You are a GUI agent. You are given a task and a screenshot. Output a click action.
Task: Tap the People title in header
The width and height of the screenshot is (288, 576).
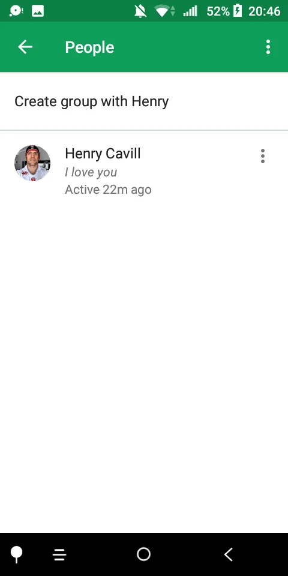pos(89,47)
